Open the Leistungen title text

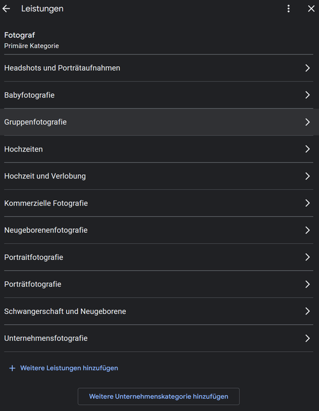(x=42, y=8)
